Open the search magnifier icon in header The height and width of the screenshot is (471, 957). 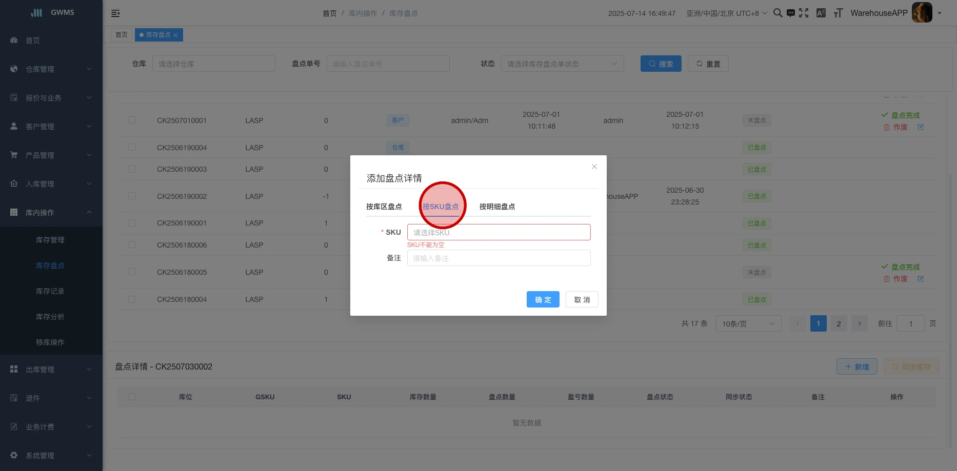pos(777,13)
